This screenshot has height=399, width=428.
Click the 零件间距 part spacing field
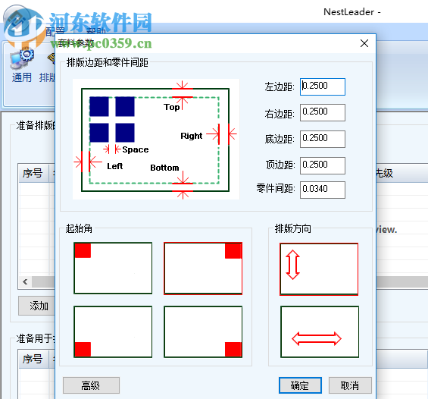323,190
